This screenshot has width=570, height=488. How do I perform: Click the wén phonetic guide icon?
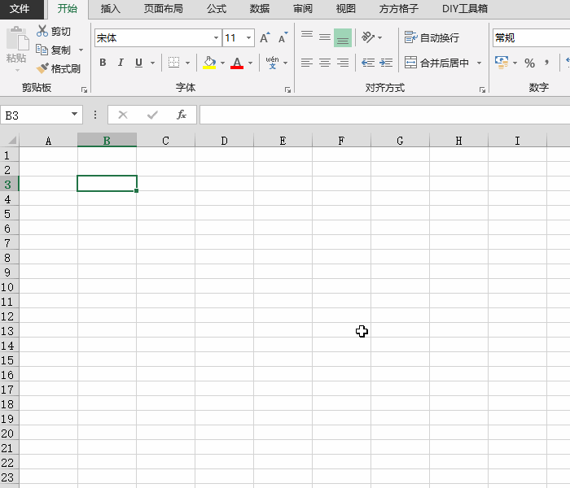point(272,63)
